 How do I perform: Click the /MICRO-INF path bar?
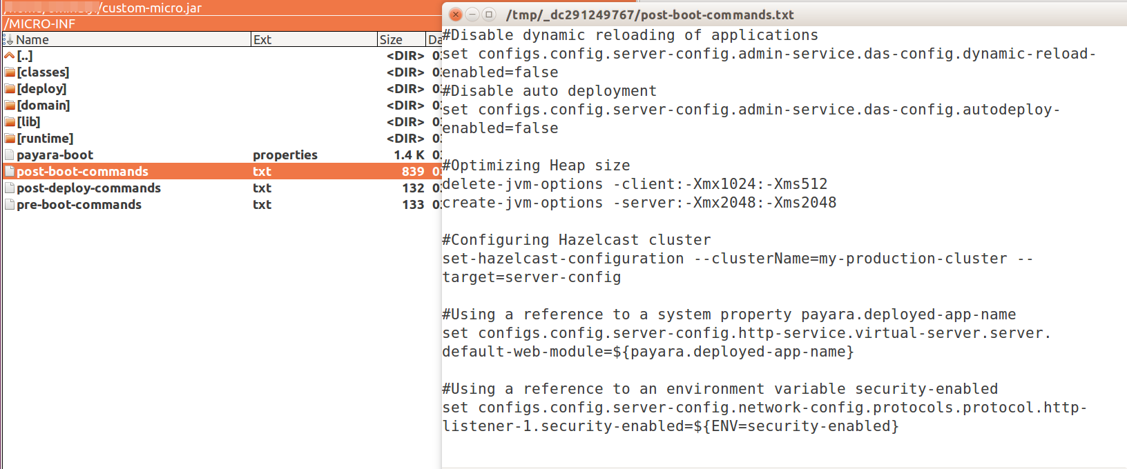[x=222, y=24]
